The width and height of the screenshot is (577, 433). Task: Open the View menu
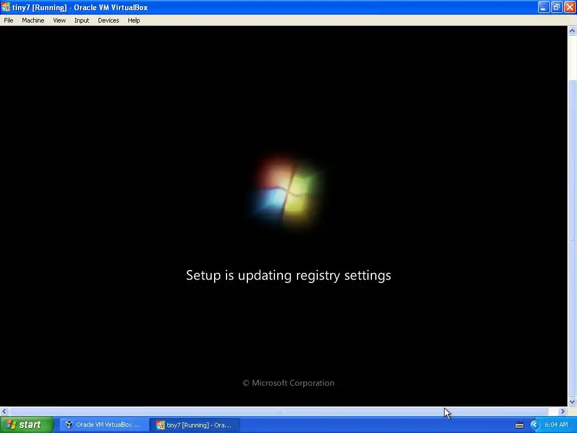pos(59,20)
